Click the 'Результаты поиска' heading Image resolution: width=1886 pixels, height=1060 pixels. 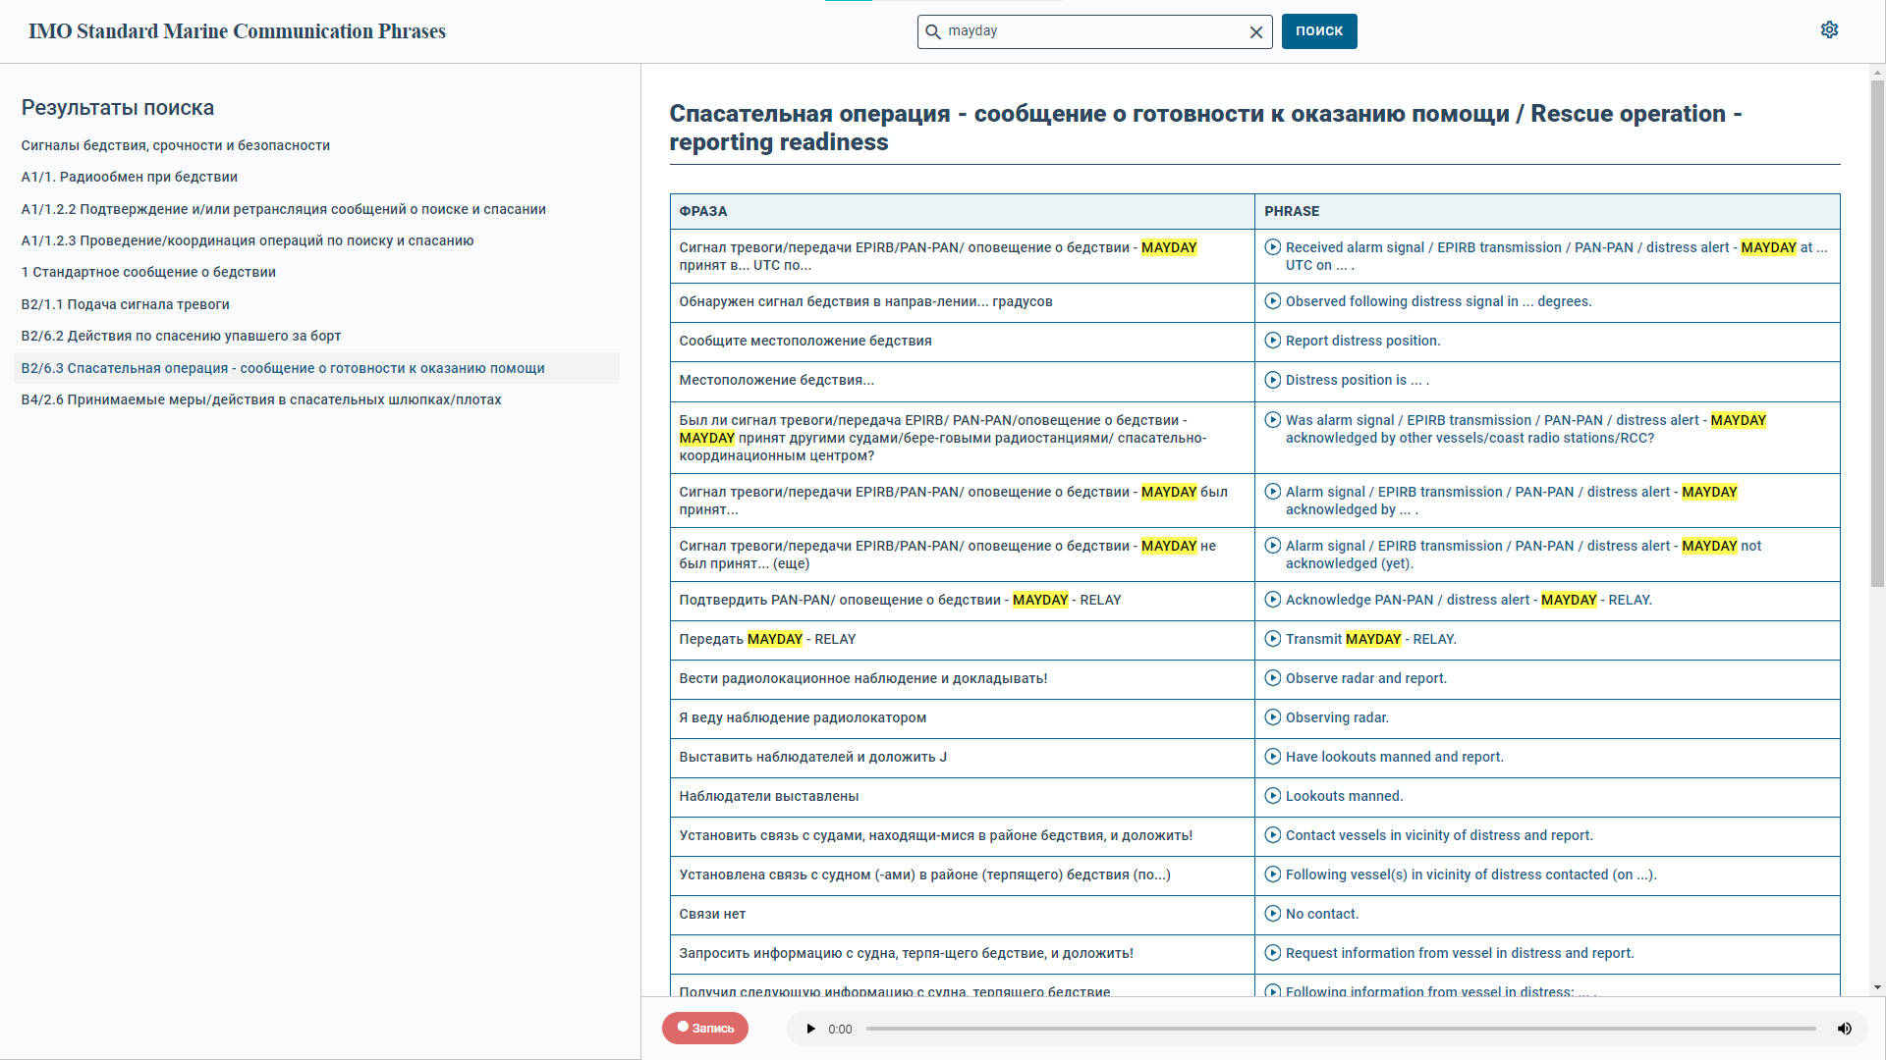[x=118, y=108]
